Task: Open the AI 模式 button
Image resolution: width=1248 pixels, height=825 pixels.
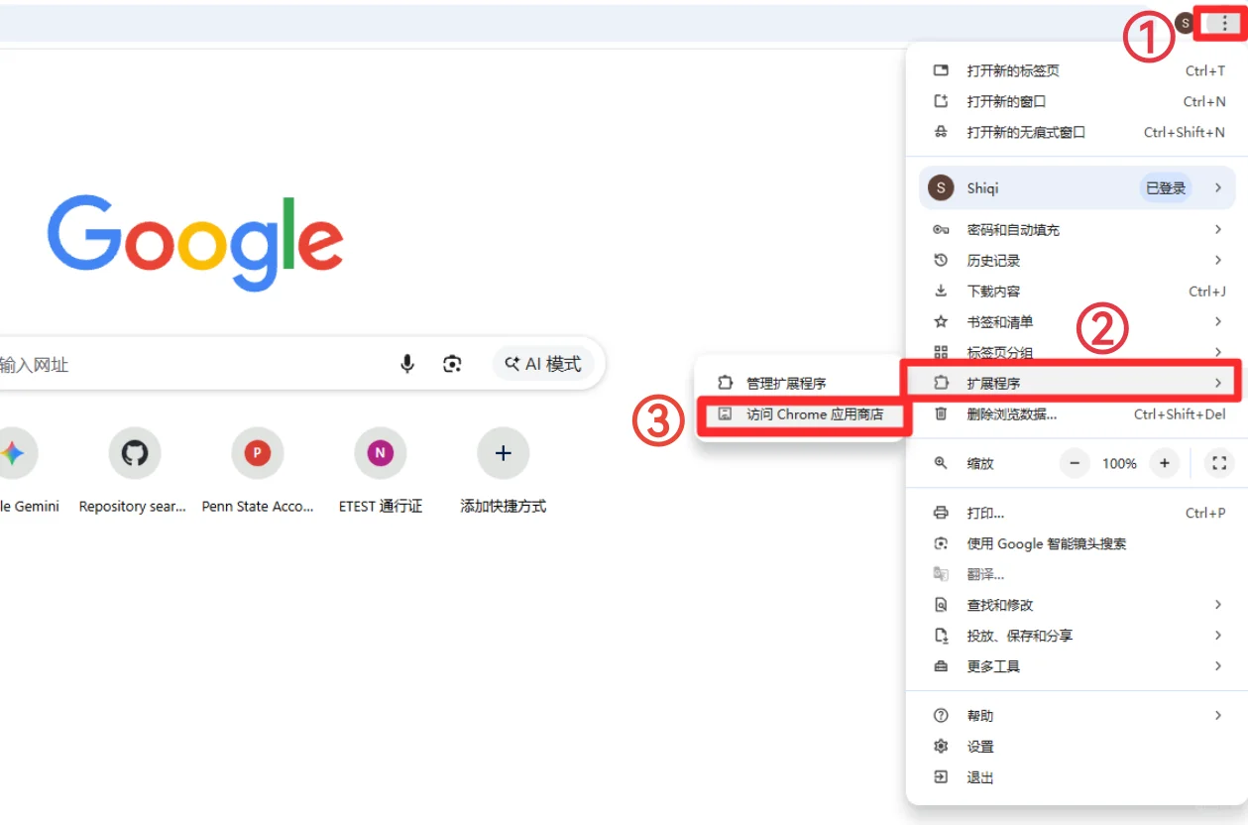Action: pos(542,364)
